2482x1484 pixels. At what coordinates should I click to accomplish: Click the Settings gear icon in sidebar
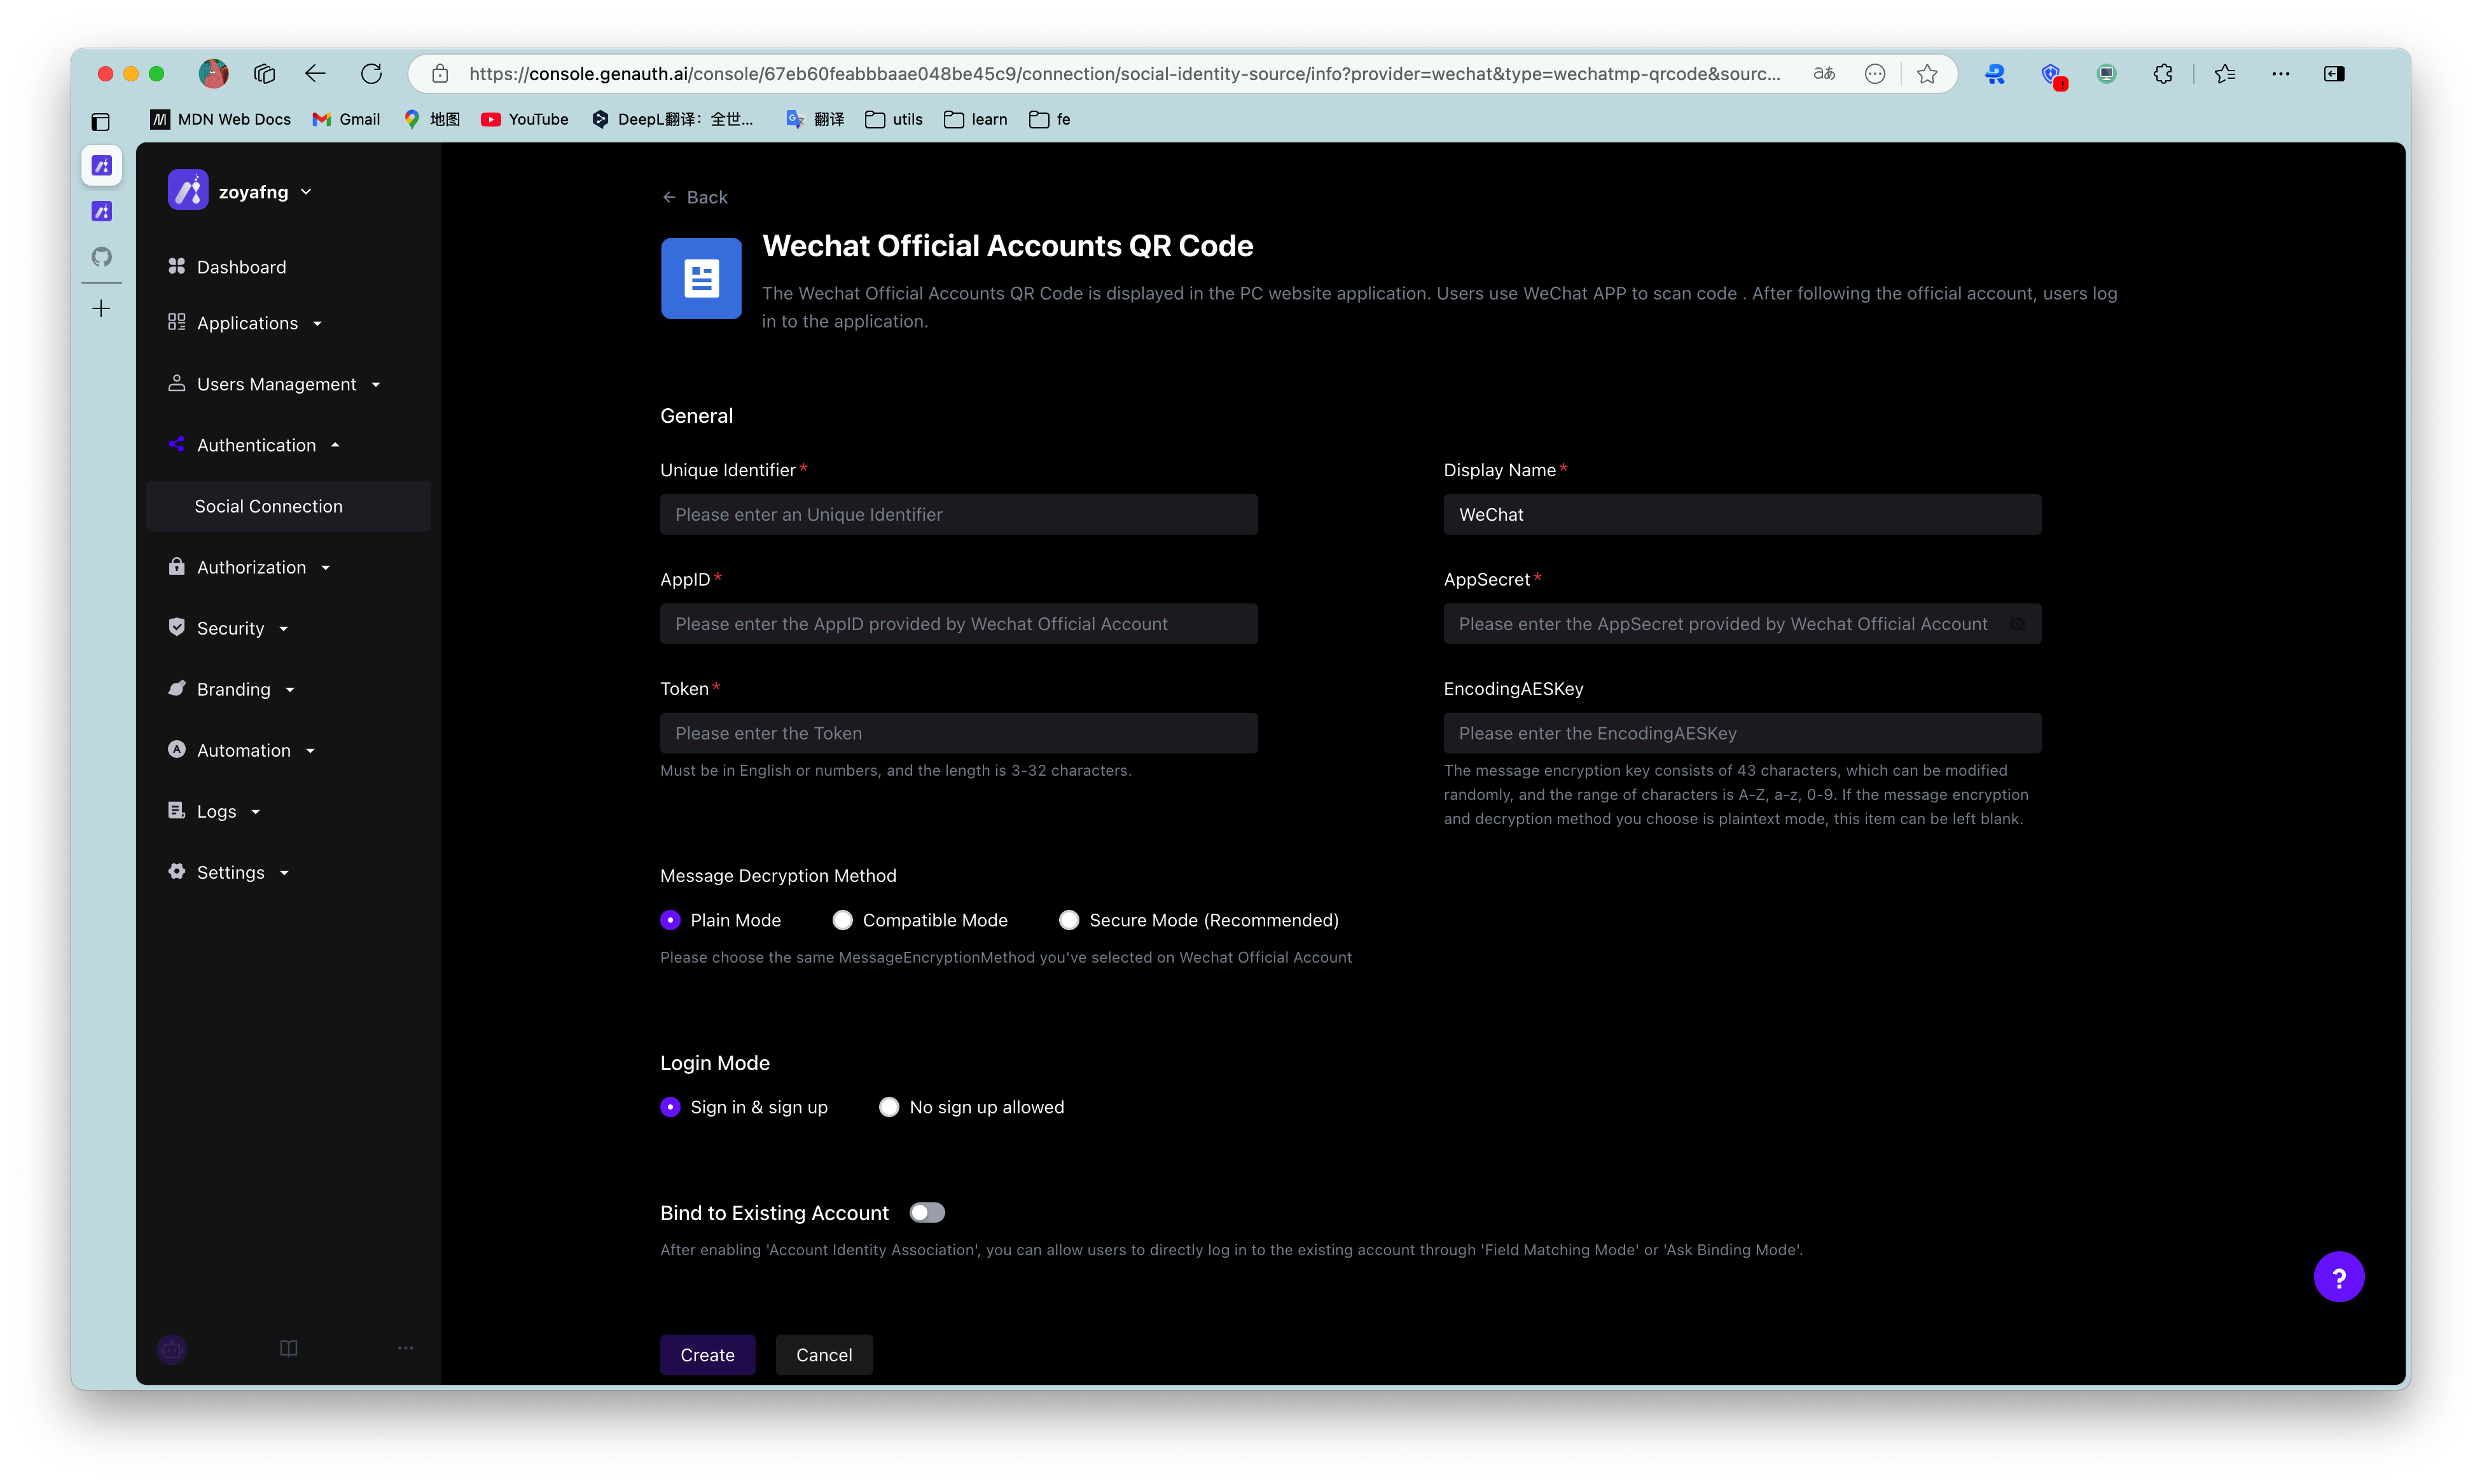click(x=176, y=871)
